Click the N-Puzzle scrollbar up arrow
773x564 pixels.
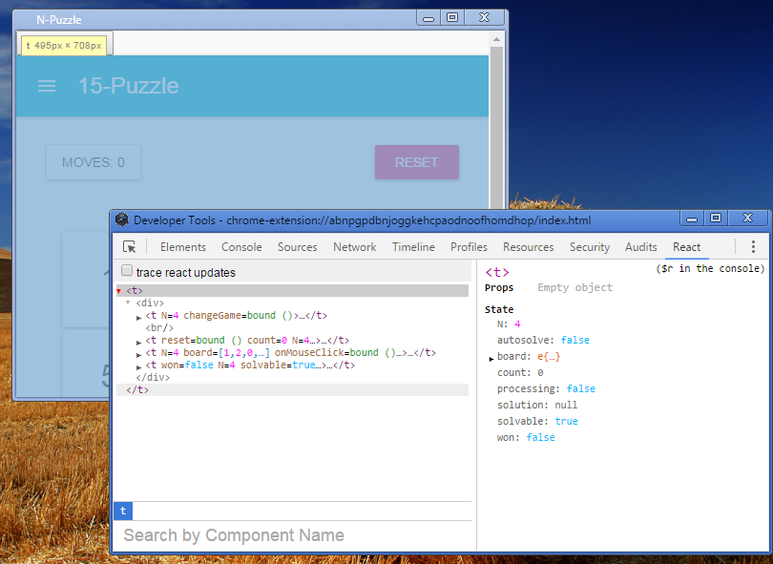[x=496, y=39]
